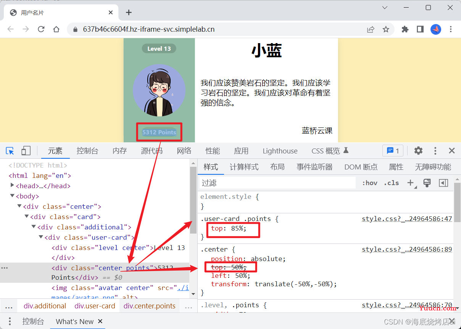The width and height of the screenshot is (461, 329).
Task: Click the share page icon in address bar
Action: coord(371,29)
